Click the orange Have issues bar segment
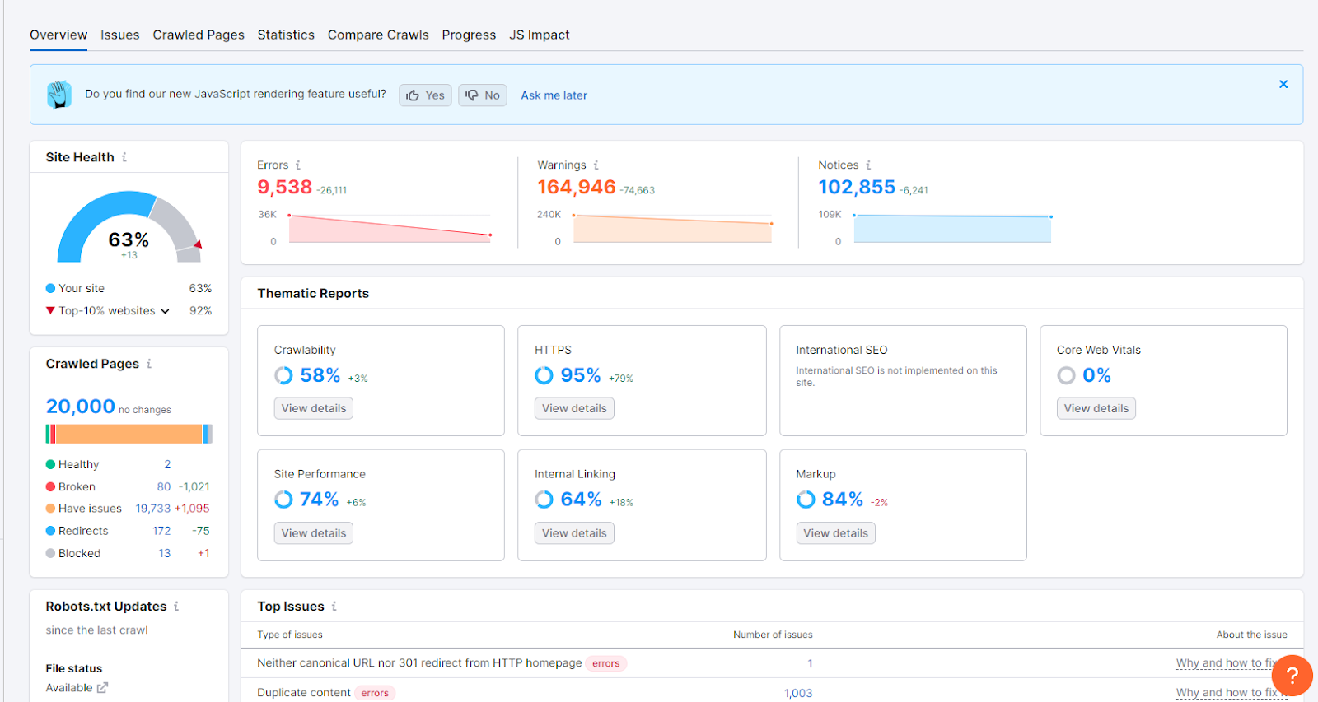Image resolution: width=1318 pixels, height=702 pixels. point(129,434)
